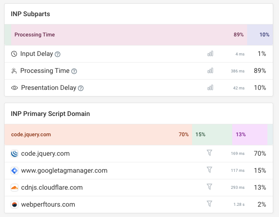Filter results by webperftours.com funnel icon
The height and width of the screenshot is (217, 279).
(209, 204)
